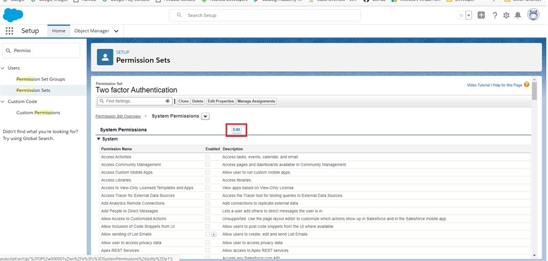Click the info icon on Allow sending of List Emails row
Image resolution: width=548 pixels, height=261 pixels.
tap(214, 234)
